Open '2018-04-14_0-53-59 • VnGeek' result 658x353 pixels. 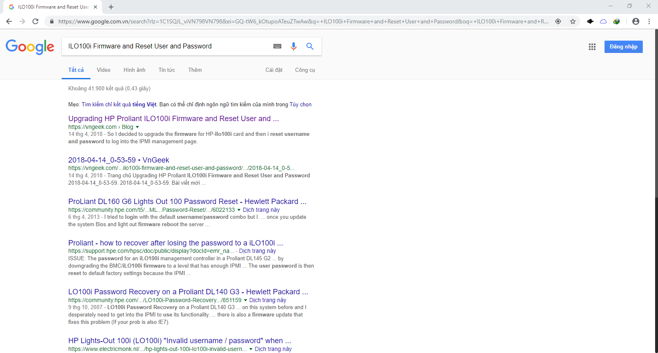(x=118, y=160)
